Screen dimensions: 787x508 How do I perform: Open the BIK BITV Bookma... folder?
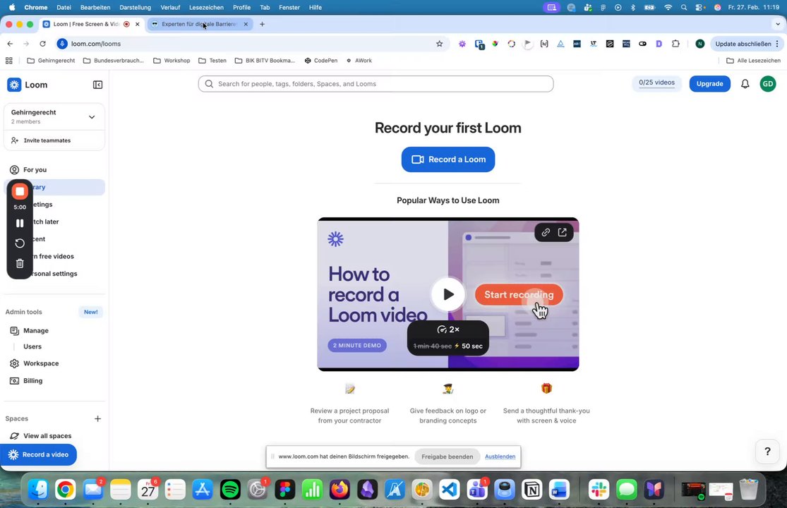[x=265, y=61]
